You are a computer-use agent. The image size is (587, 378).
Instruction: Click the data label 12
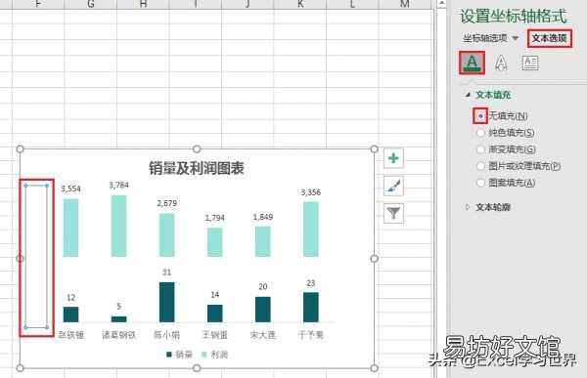70,298
